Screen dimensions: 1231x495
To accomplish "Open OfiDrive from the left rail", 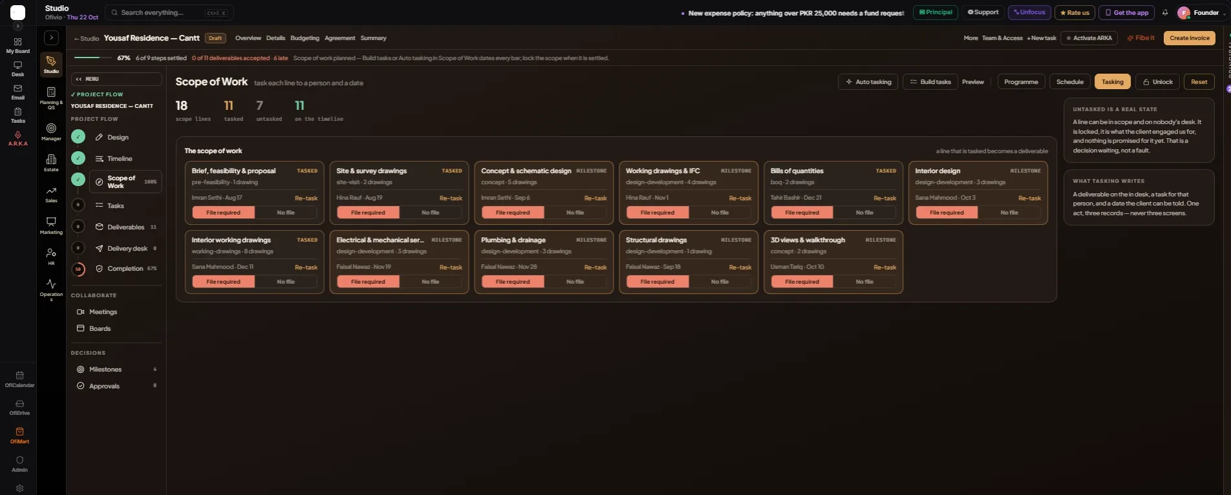I will tap(19, 407).
